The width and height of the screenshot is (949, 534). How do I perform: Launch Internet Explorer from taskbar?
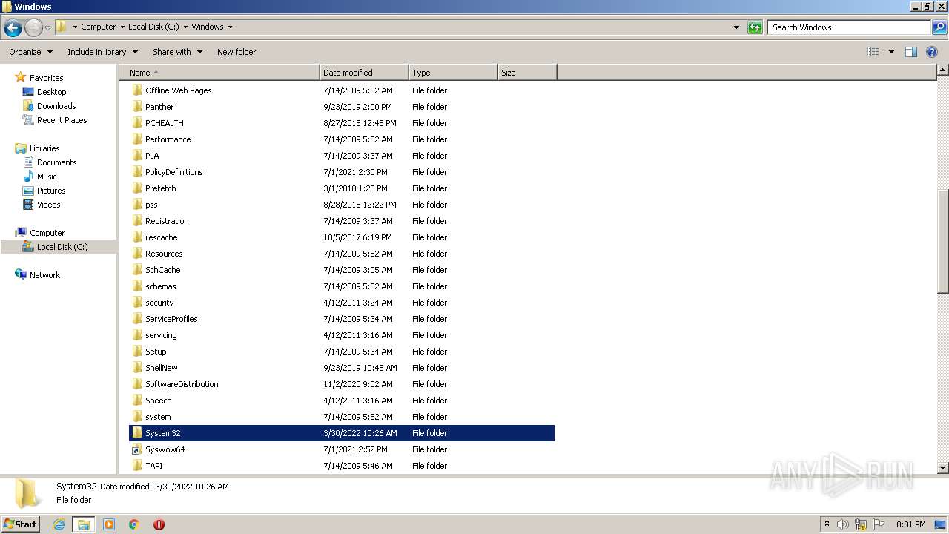pyautogui.click(x=59, y=524)
